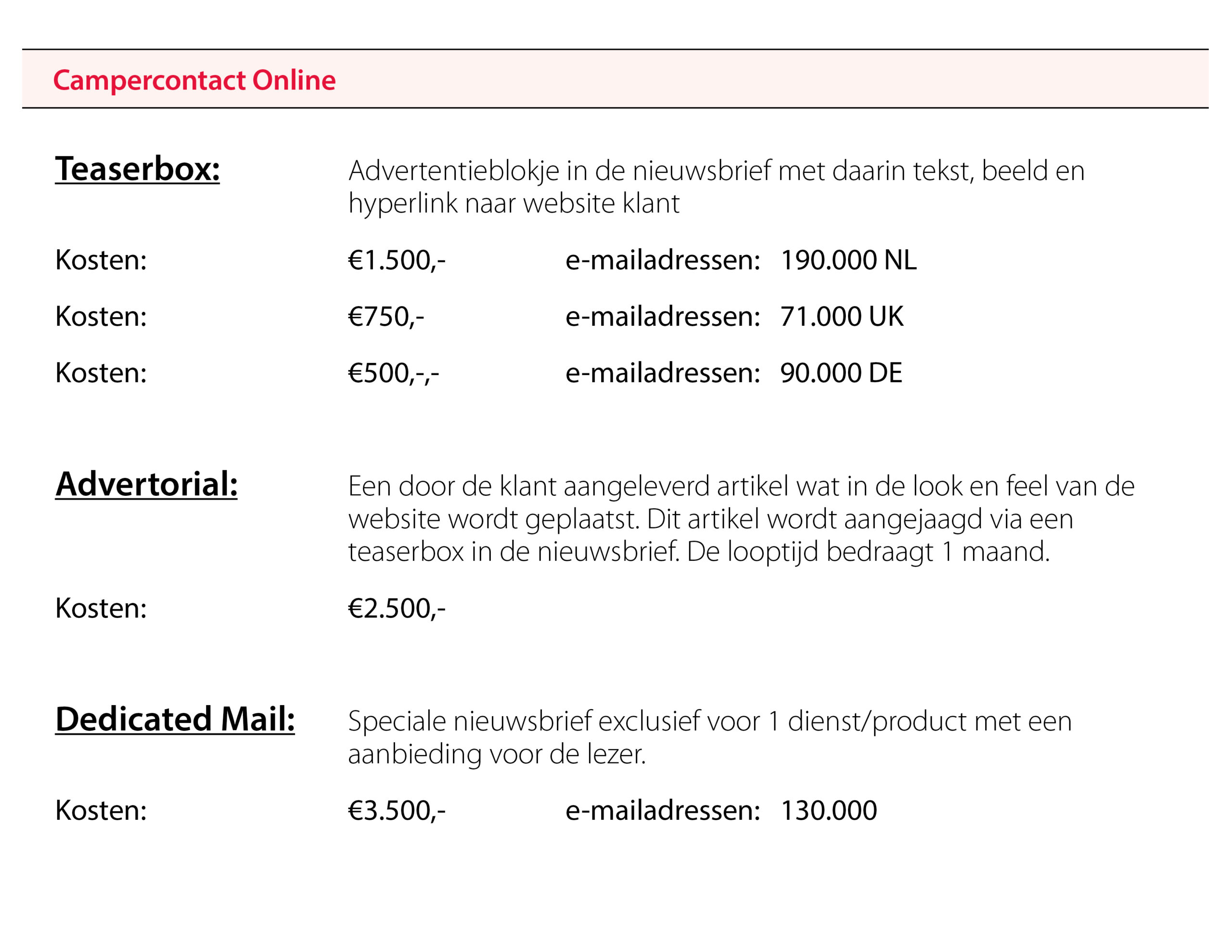The height and width of the screenshot is (928, 1232).
Task: Click the text 'hyperlink naar website klant'
Action: [513, 203]
